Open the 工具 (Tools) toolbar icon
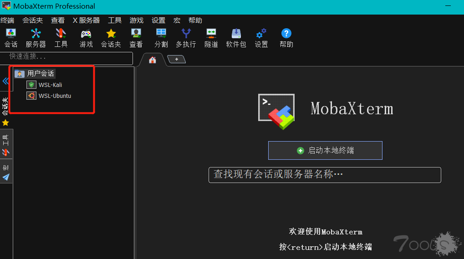 (61, 38)
